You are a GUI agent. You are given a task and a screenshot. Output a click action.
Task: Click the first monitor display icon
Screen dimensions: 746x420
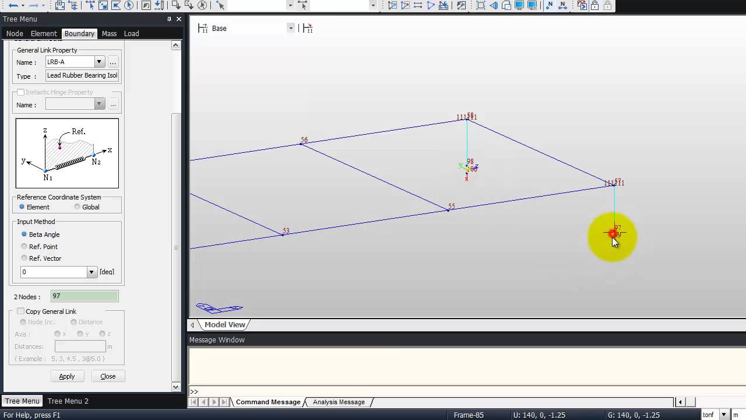tap(519, 5)
